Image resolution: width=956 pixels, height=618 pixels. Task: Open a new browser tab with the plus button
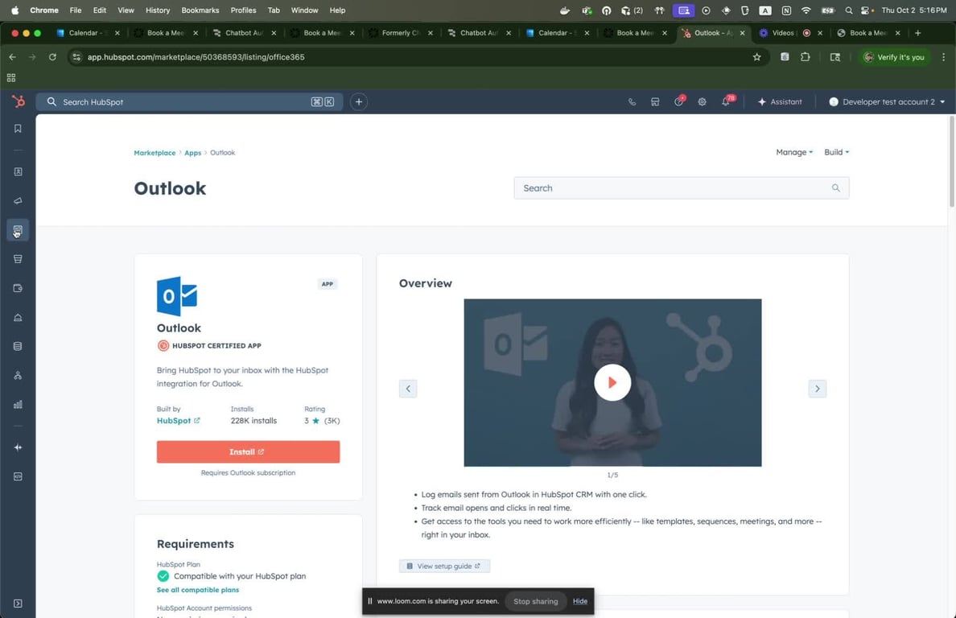point(917,33)
